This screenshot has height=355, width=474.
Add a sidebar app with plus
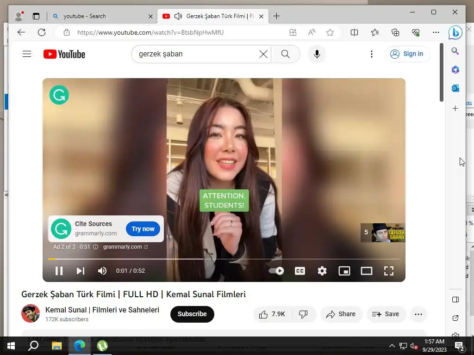point(455,108)
